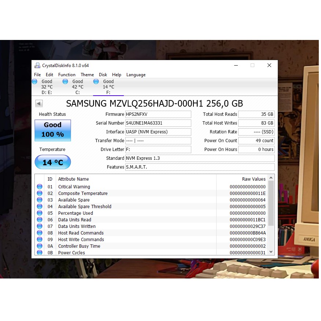321x321 pixels.
Task: Open the Theme menu
Action: (x=87, y=74)
